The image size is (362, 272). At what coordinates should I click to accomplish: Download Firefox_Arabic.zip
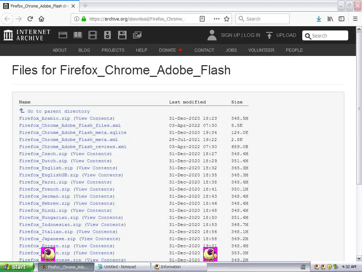45,118
